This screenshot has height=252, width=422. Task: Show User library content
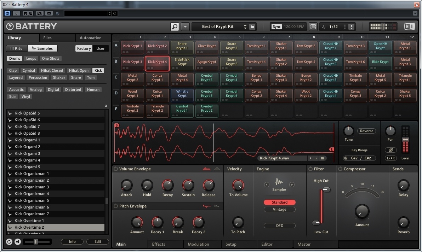101,48
